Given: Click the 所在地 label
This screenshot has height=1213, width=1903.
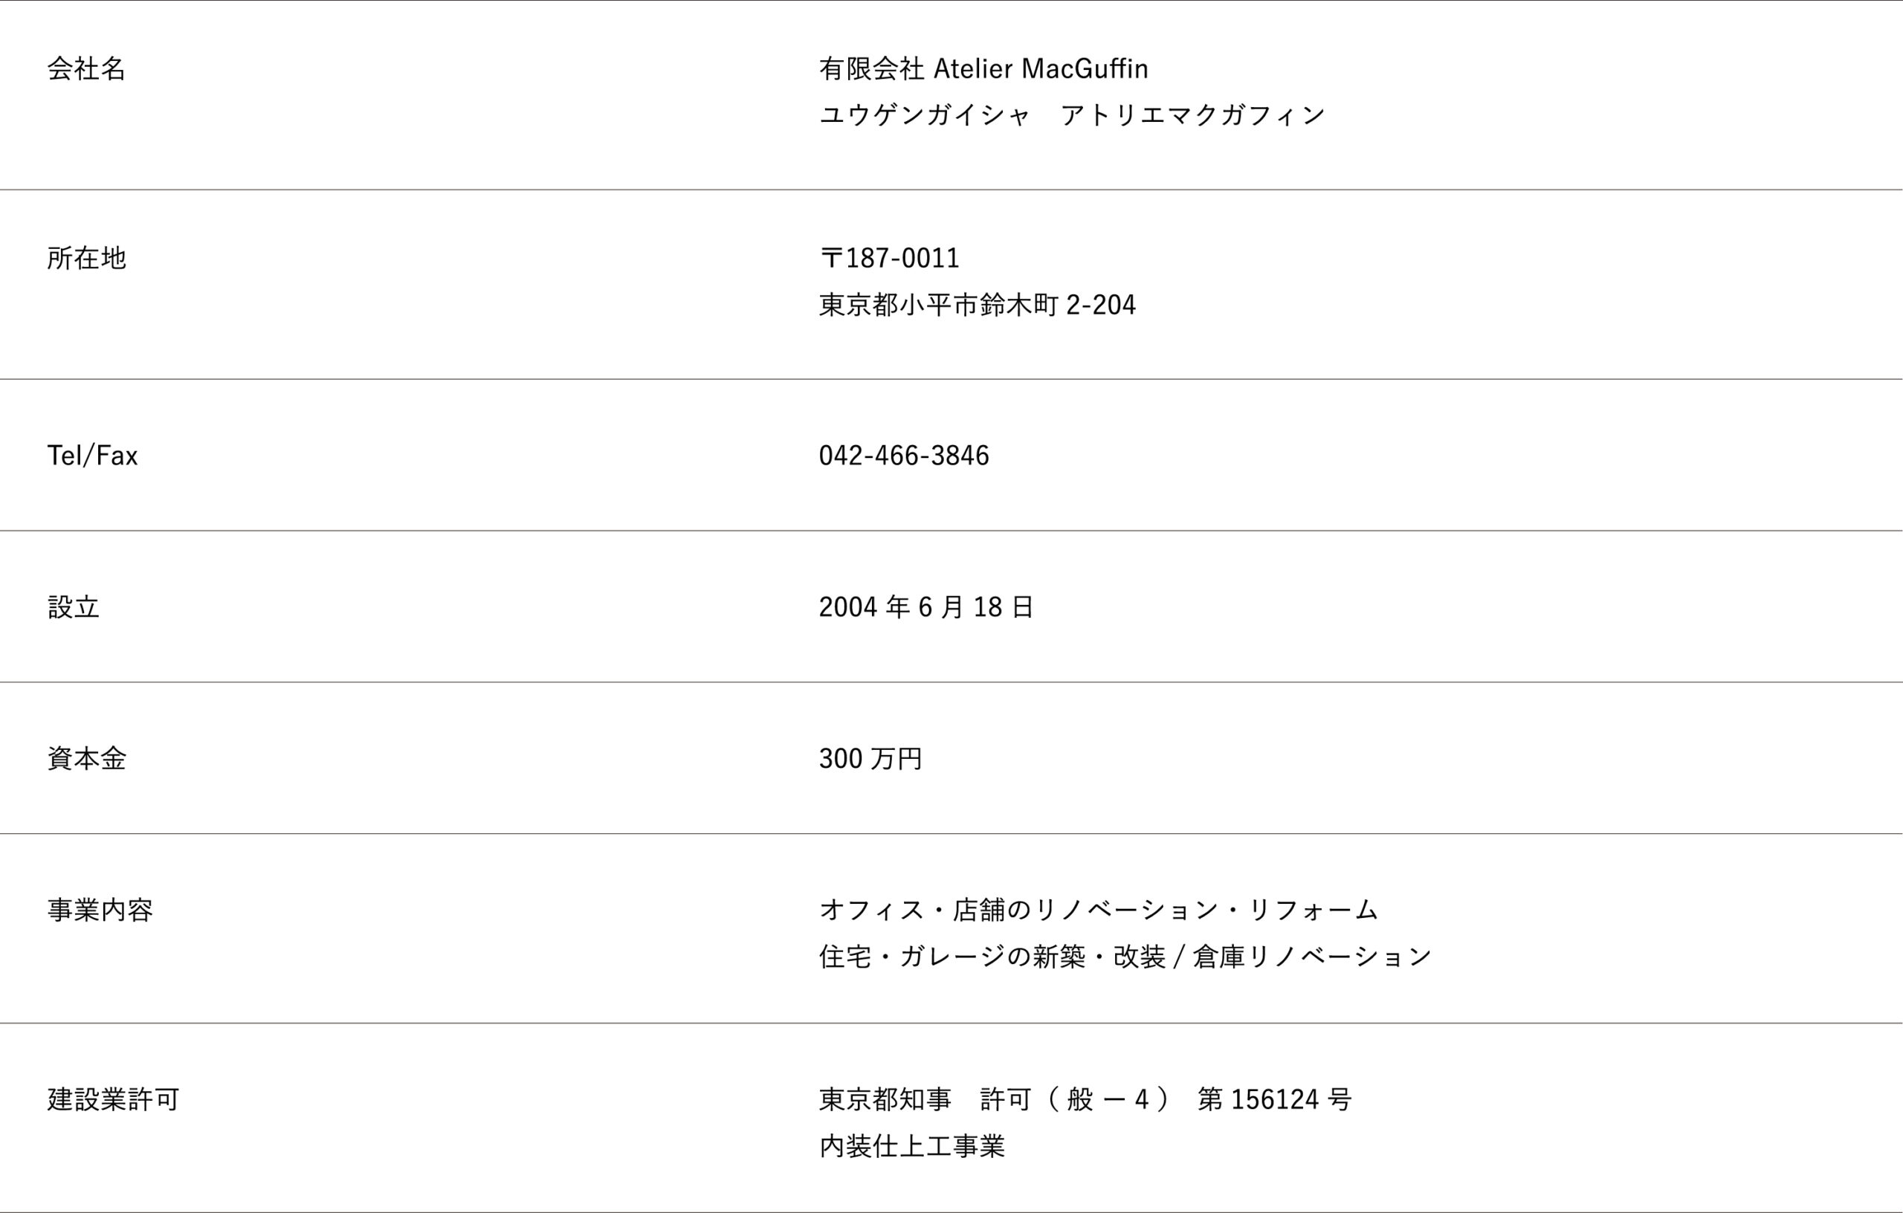Looking at the screenshot, I should (86, 259).
